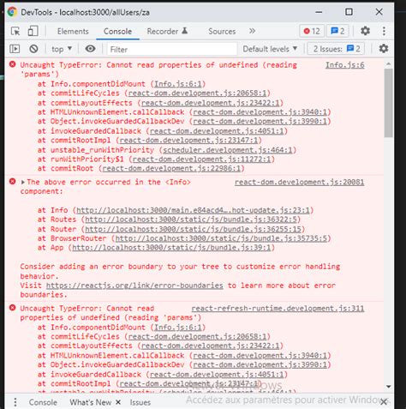Open the Elements tab
The image size is (406, 409).
pyautogui.click(x=73, y=31)
